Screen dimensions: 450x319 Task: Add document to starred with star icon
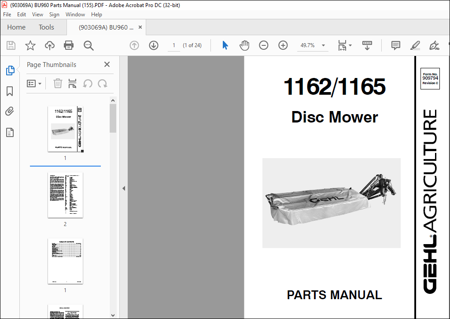click(x=30, y=45)
